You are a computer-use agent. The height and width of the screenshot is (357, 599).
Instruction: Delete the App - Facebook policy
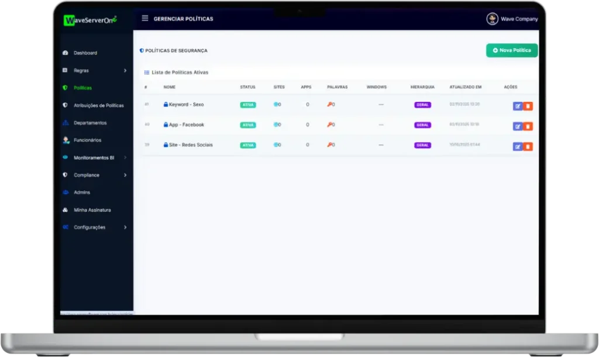tap(528, 126)
